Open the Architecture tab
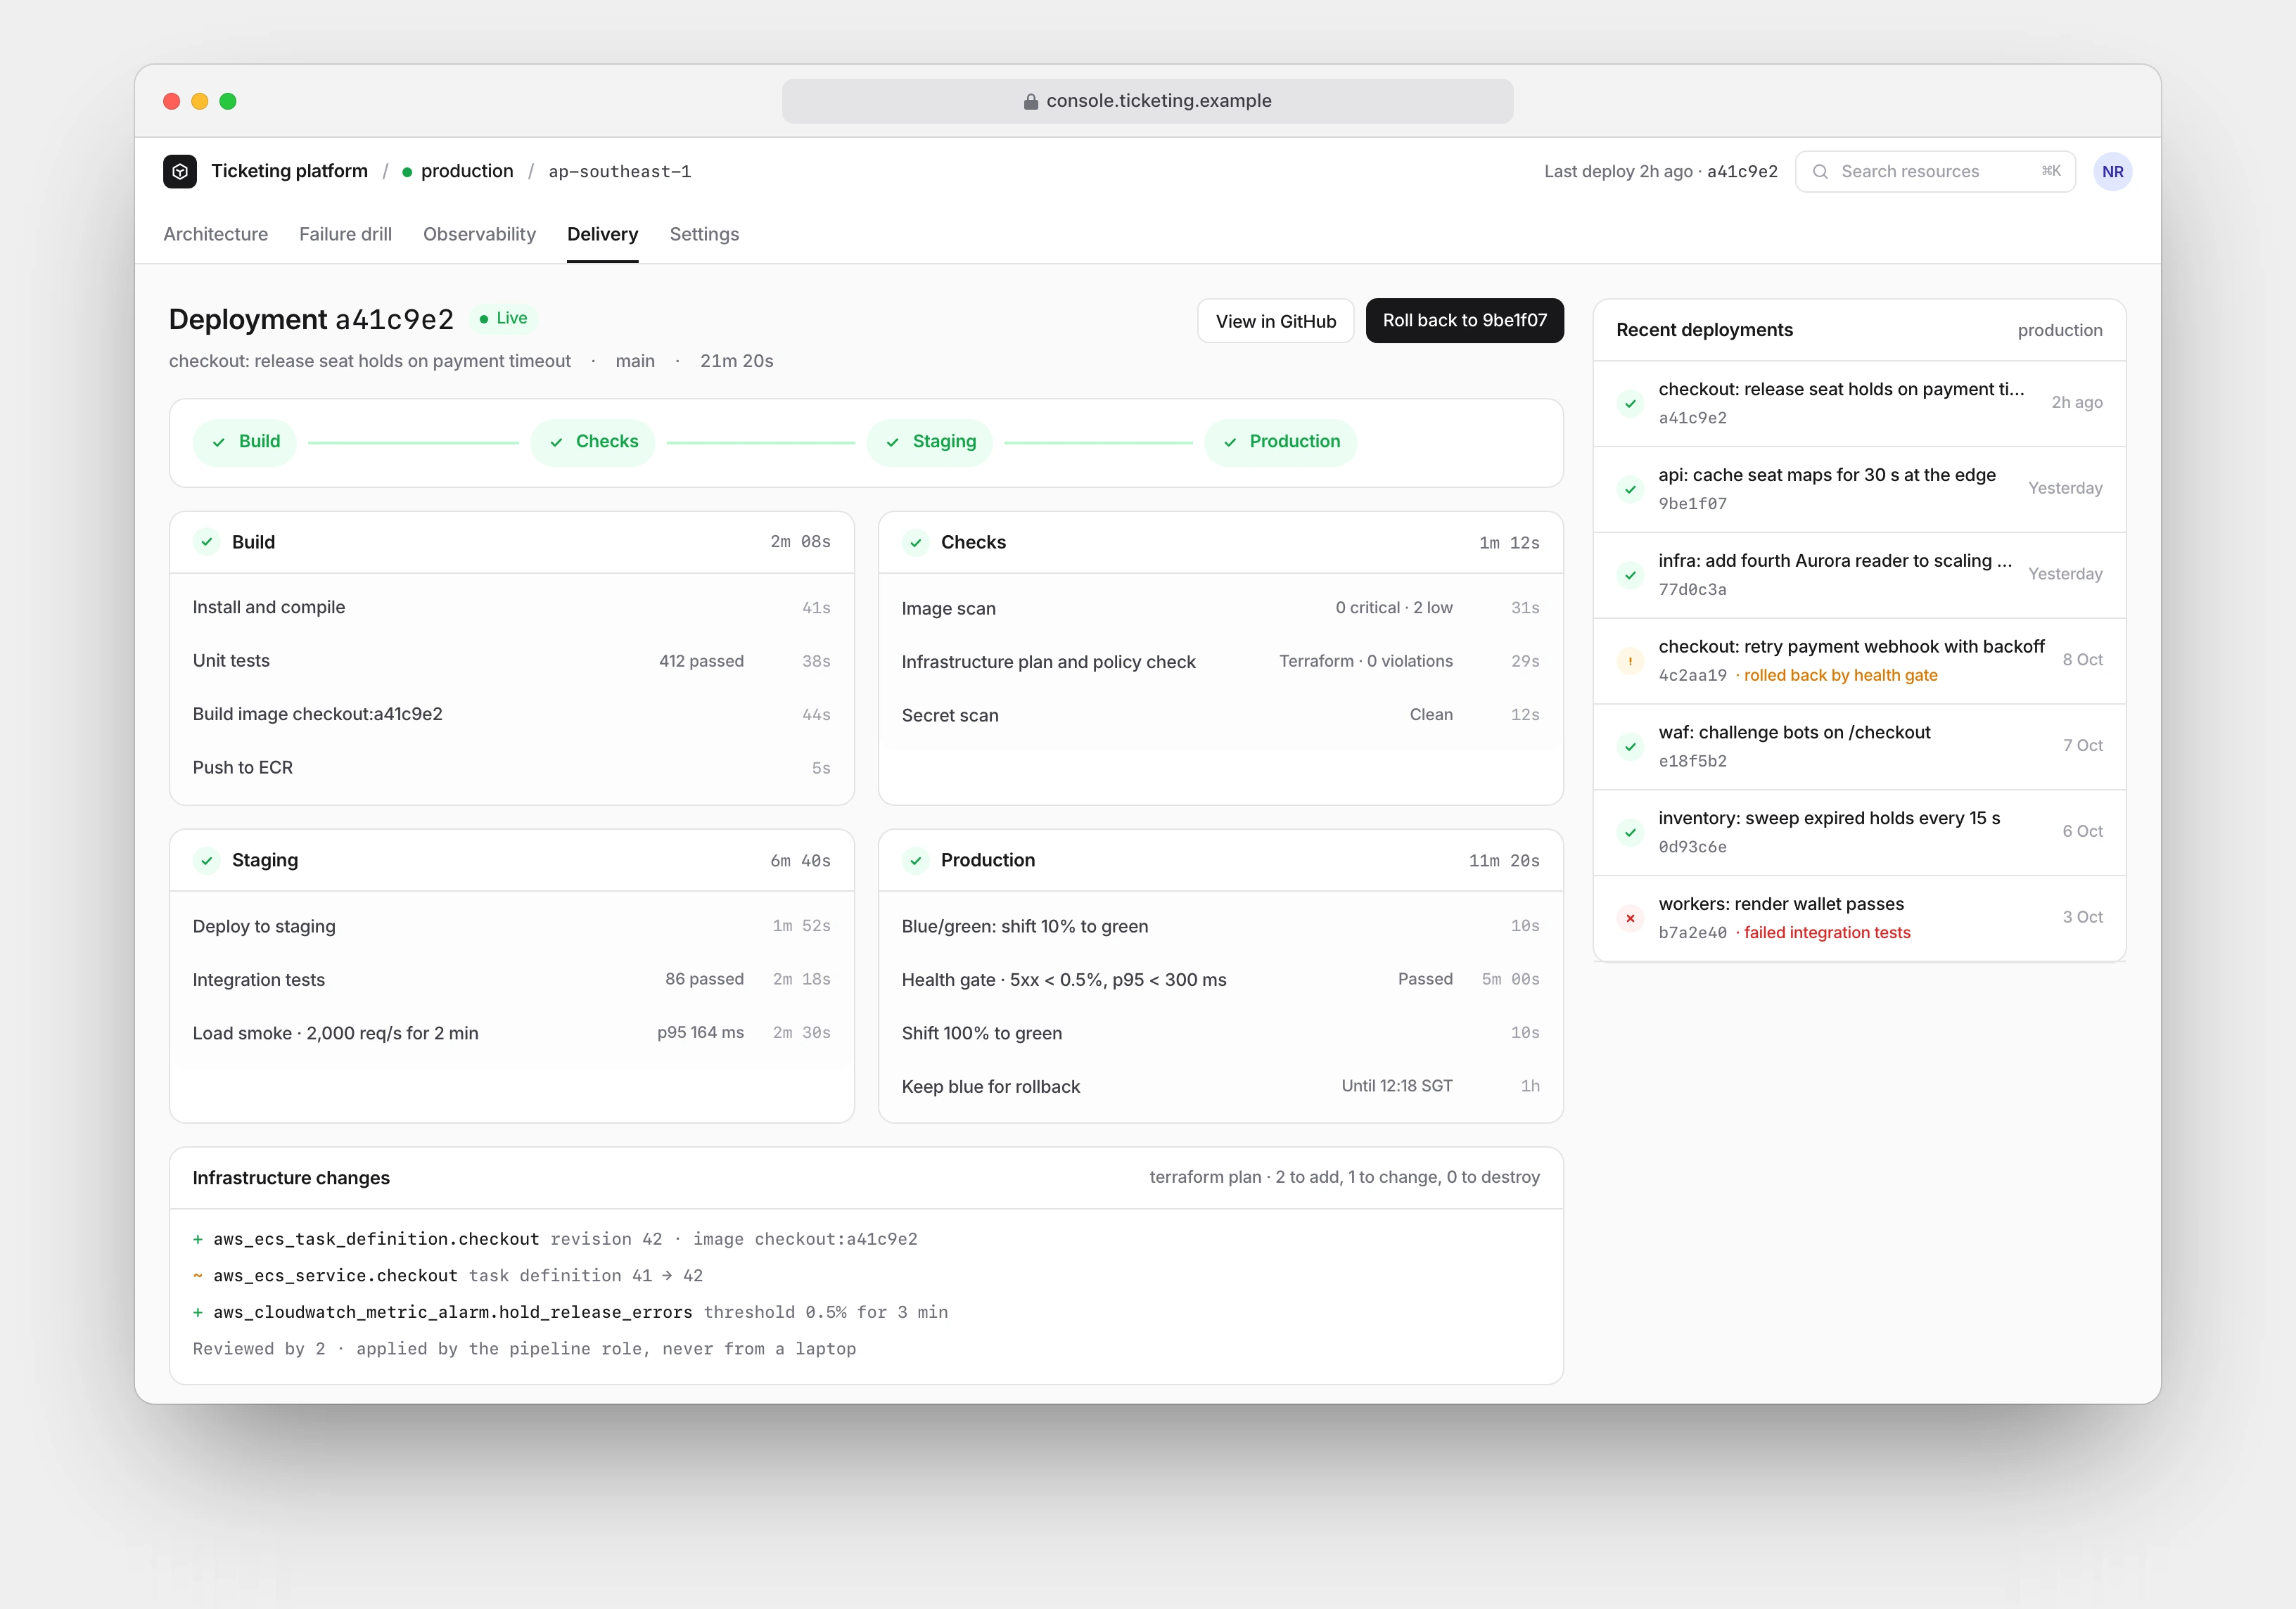The width and height of the screenshot is (2296, 1609). 216,234
